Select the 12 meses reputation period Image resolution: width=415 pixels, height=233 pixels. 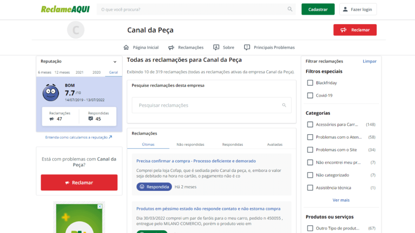pyautogui.click(x=62, y=72)
